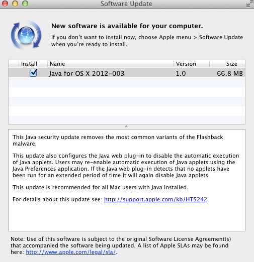This screenshot has height=262, width=254.
Task: Click the fullscreen arrows icon in title bar
Action: tap(250, 4)
